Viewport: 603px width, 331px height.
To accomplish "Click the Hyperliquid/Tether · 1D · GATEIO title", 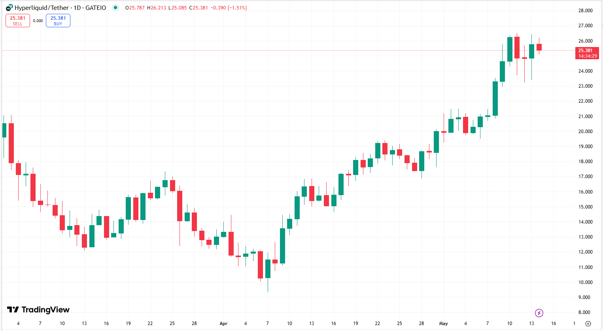I will (60, 8).
